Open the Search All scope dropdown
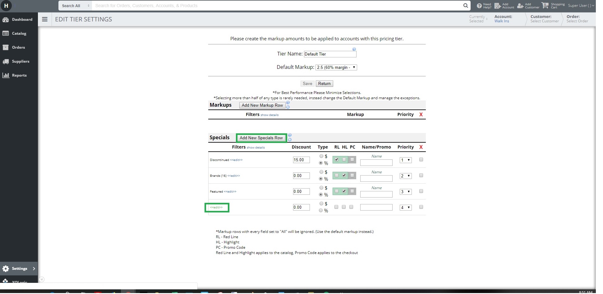The height and width of the screenshot is (294, 603). click(75, 6)
